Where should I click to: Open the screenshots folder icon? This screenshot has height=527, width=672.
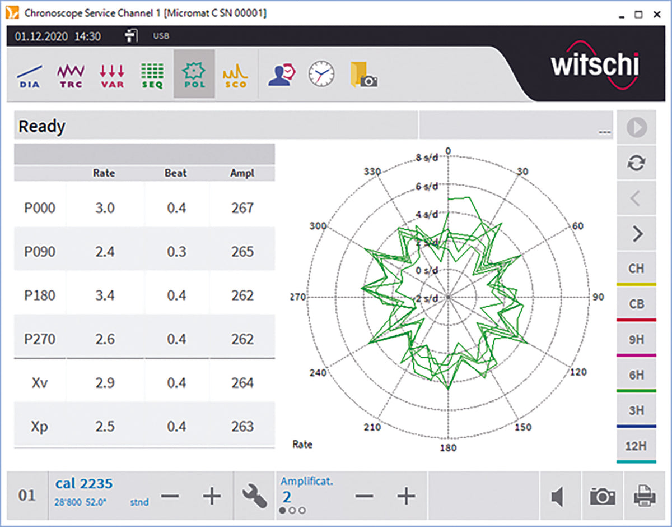click(x=363, y=75)
